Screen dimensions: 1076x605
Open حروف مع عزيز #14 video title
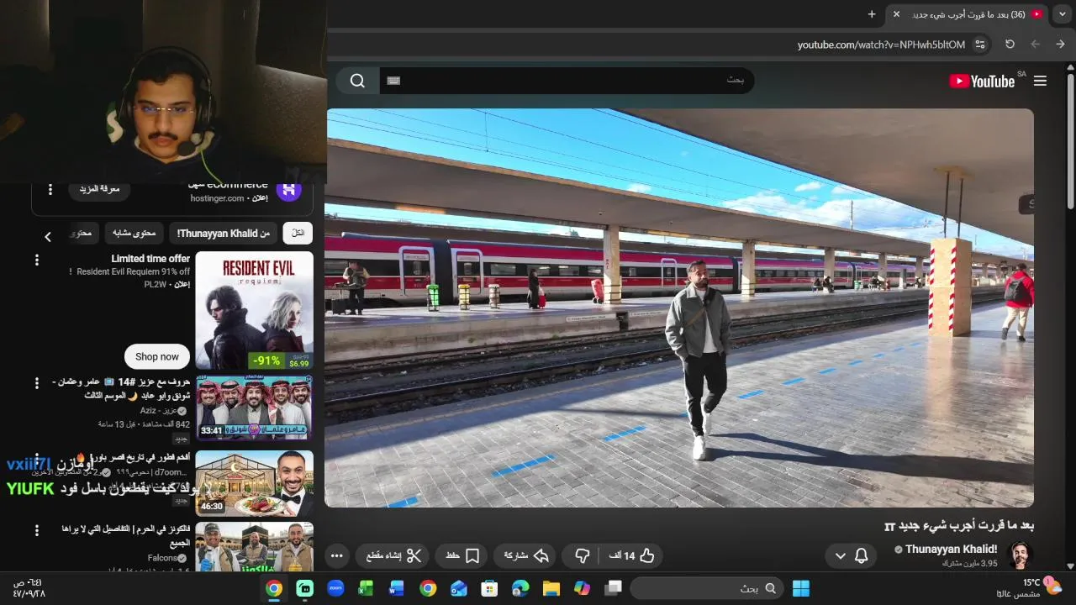click(x=121, y=388)
